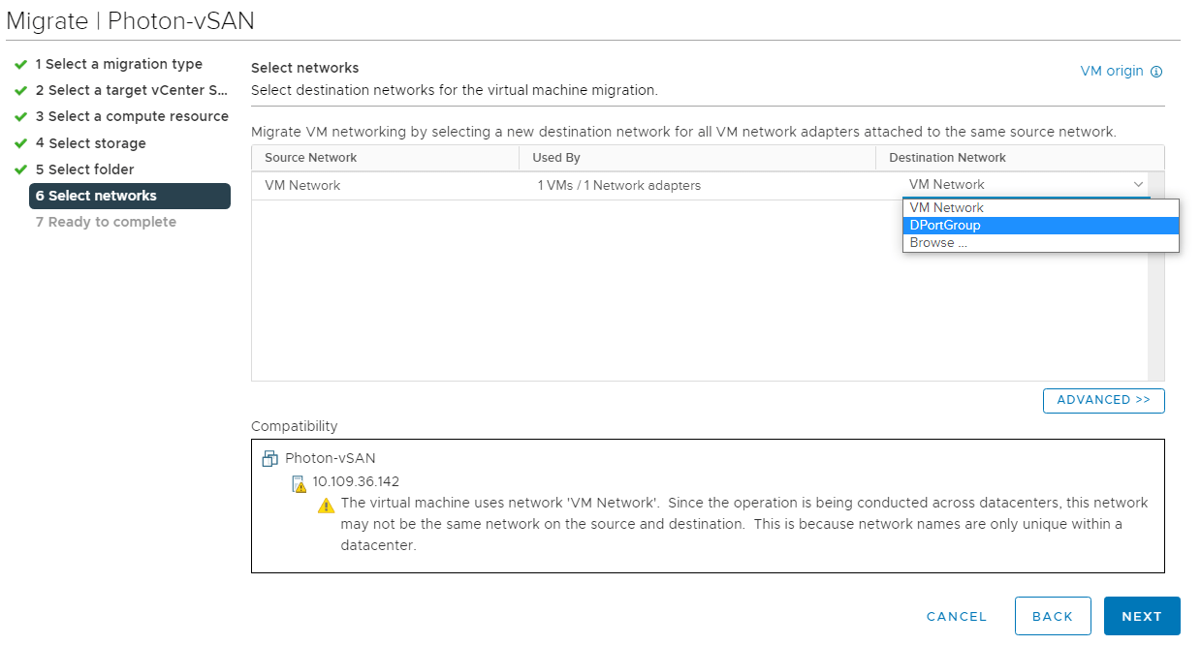The width and height of the screenshot is (1201, 645).
Task: Open the VM origin link
Action: point(1112,72)
